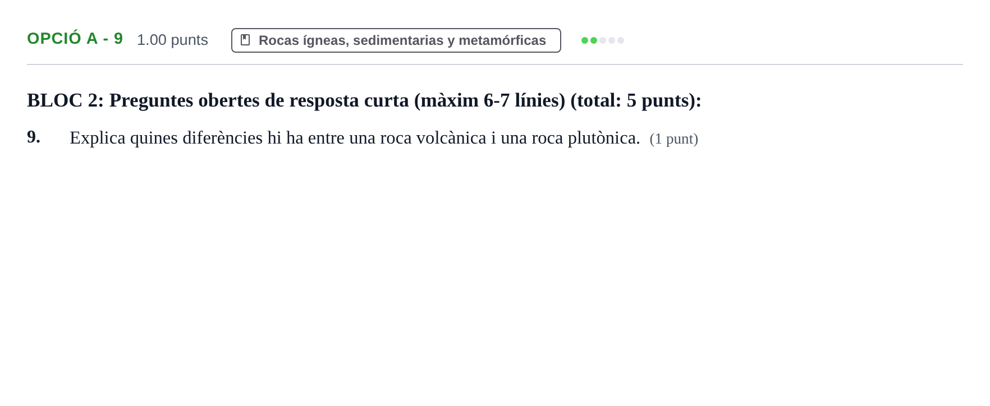Open the Rocas ígneas, sedimentarias y metamórficas tag

pyautogui.click(x=396, y=40)
